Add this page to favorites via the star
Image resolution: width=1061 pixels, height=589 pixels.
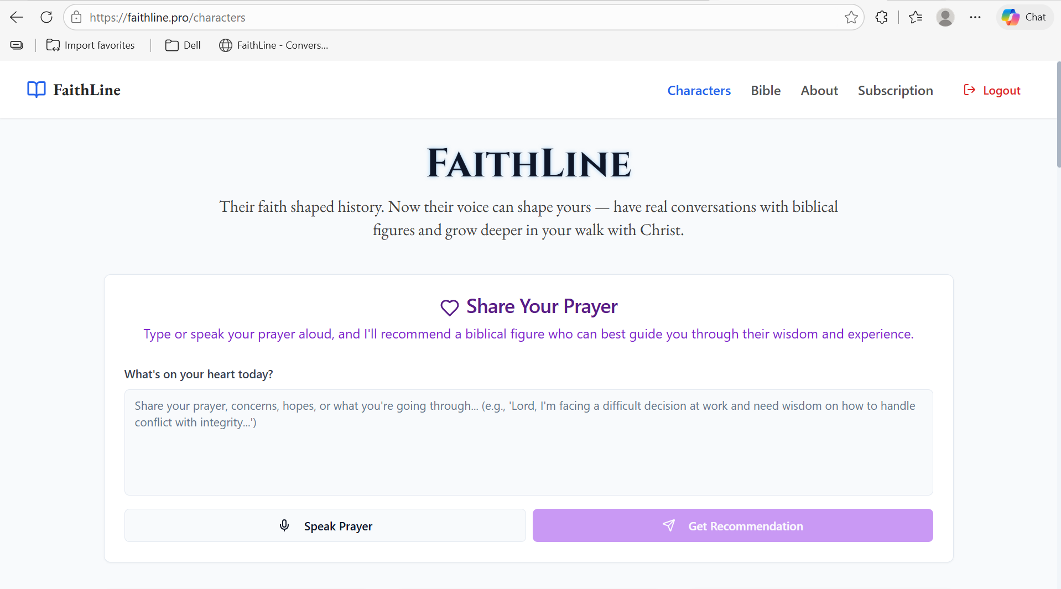[851, 17]
